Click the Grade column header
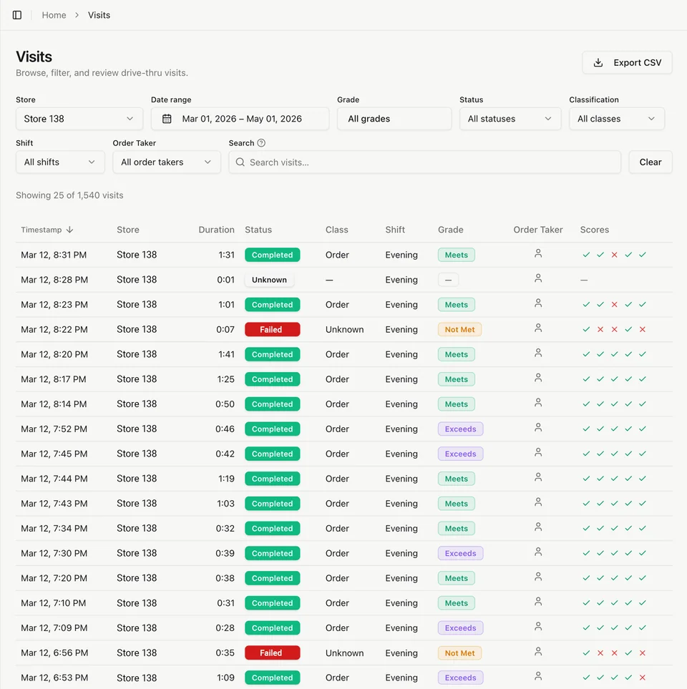The height and width of the screenshot is (689, 687). [x=451, y=230]
